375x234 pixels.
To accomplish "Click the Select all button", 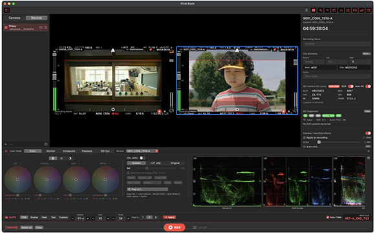I will [x=27, y=228].
